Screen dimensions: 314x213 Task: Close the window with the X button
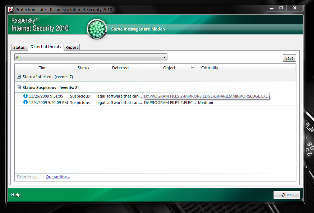[x=295, y=8]
